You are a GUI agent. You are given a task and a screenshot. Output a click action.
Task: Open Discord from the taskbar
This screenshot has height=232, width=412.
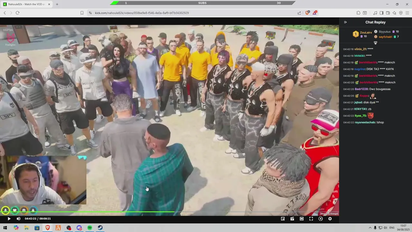pyautogui.click(x=79, y=228)
